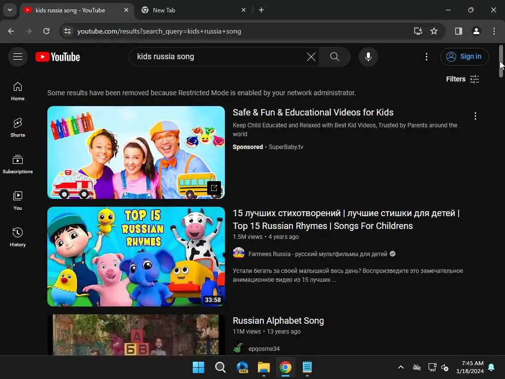The image size is (505, 379).
Task: Open Notepad from the taskbar
Action: pos(307,367)
